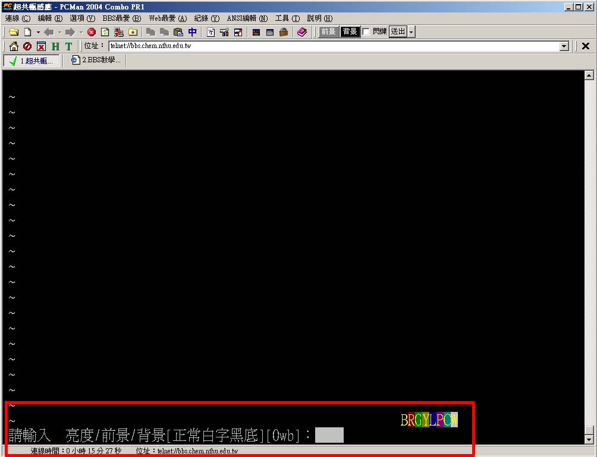Open the ANSI編輯 menu
This screenshot has width=597, height=457.
pos(247,18)
